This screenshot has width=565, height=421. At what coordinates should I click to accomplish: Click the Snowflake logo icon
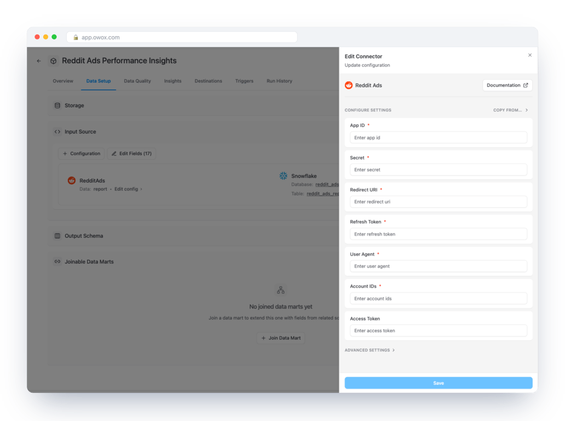[283, 175]
